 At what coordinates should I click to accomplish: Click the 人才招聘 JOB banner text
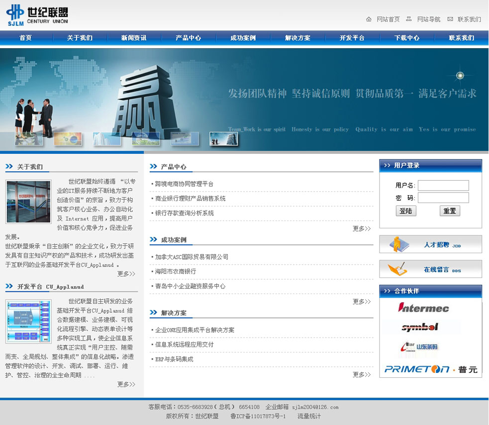click(x=442, y=245)
